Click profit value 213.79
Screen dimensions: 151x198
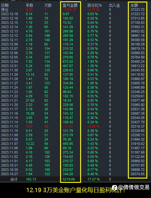coord(68,135)
